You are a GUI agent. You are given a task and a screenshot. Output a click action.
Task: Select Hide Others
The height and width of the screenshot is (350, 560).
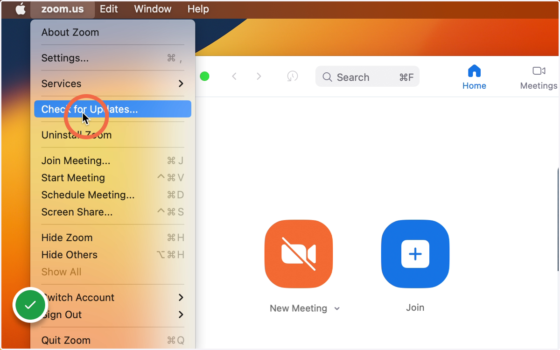coord(112,255)
